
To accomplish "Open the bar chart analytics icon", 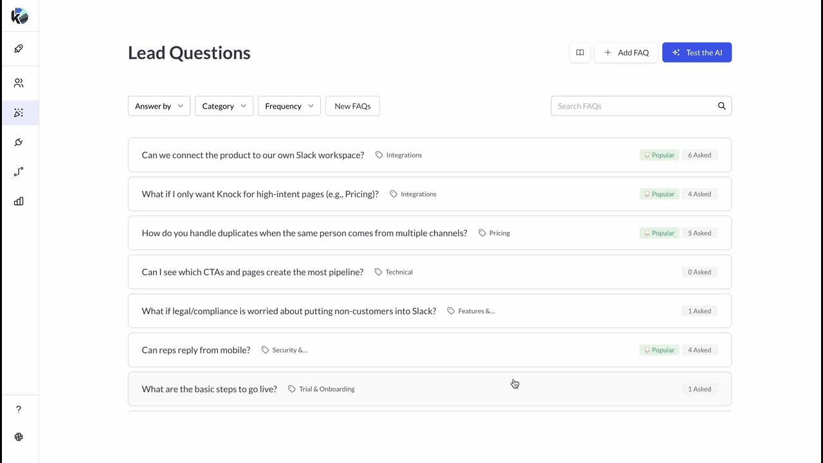I will [x=19, y=201].
